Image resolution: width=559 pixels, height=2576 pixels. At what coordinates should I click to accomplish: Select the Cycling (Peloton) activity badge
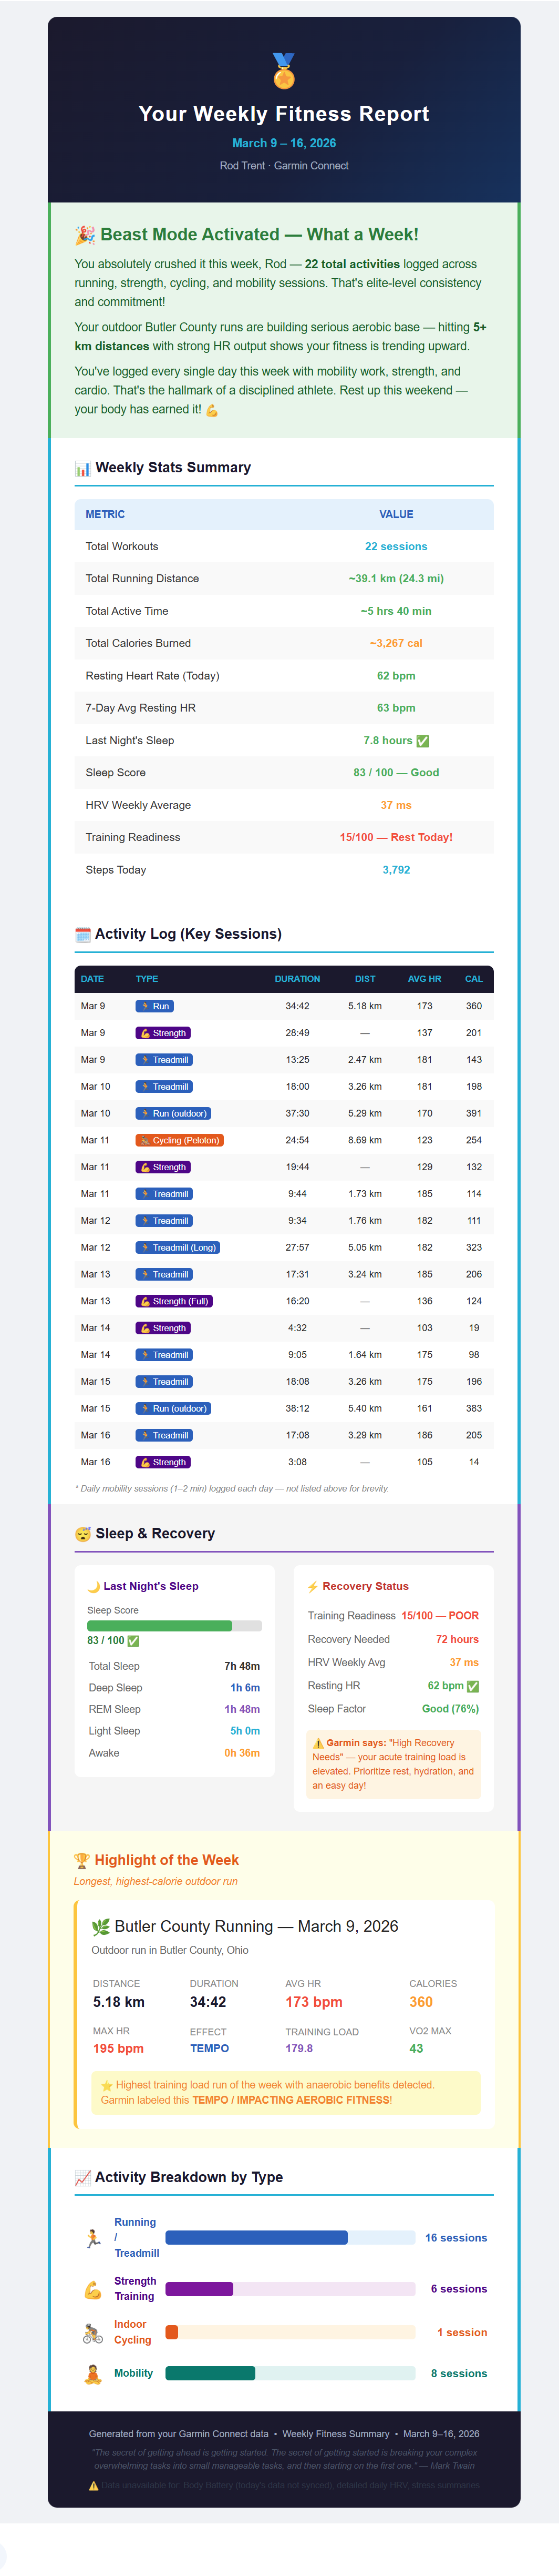click(180, 1140)
